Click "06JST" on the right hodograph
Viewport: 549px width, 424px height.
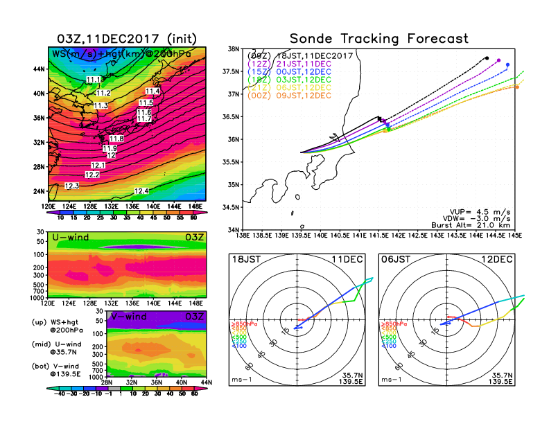[396, 259]
